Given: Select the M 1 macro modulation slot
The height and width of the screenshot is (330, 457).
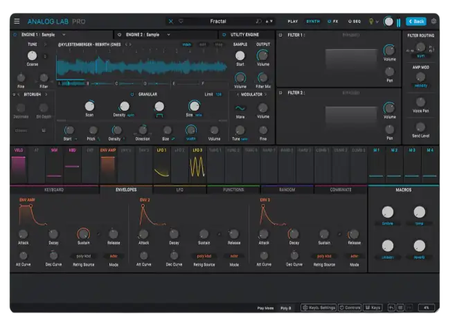Looking at the screenshot, I should click(x=376, y=163).
